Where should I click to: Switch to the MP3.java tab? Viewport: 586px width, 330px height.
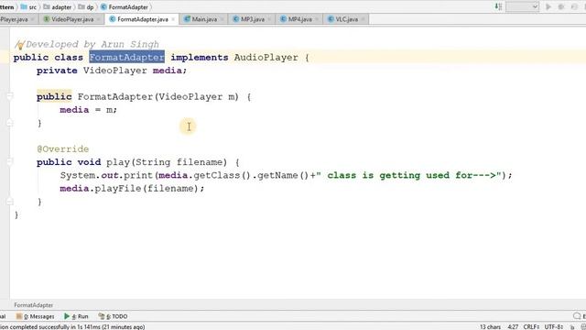tap(253, 19)
